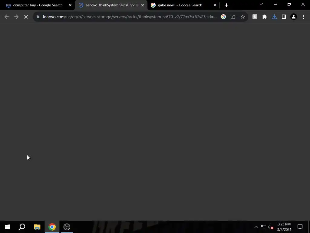Open the 'gabe newll - Google Search' tab
Viewport: 310px width, 233px height.
coord(180,5)
